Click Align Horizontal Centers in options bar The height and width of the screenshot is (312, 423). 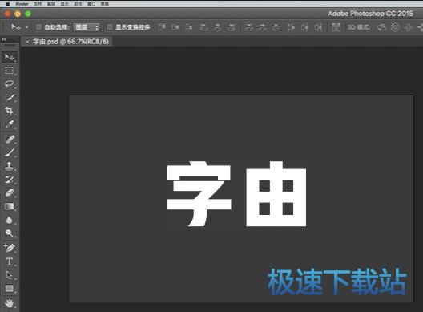217,27
